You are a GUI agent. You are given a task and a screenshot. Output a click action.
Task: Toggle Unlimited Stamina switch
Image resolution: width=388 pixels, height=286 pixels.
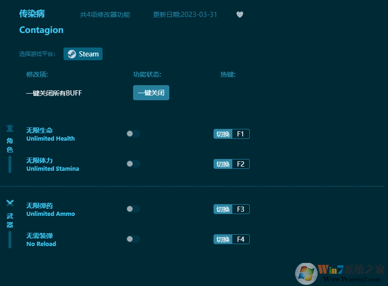click(133, 164)
